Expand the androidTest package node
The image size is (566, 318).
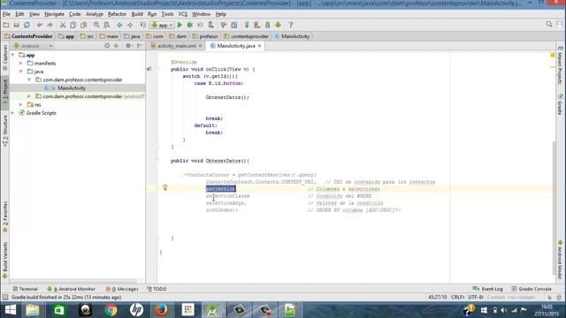pyautogui.click(x=29, y=96)
